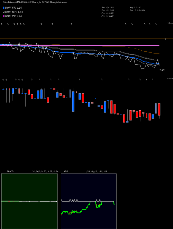Click the 'Avg V: 0 M' volume text
The height and width of the screenshot is (229, 173).
[135, 8]
